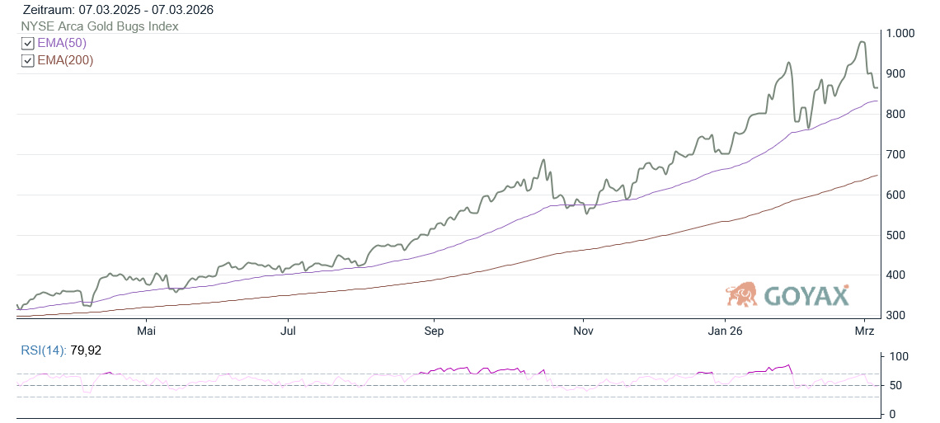Click the Nov marker on time axis
Image resolution: width=940 pixels, height=423 pixels.
click(583, 331)
